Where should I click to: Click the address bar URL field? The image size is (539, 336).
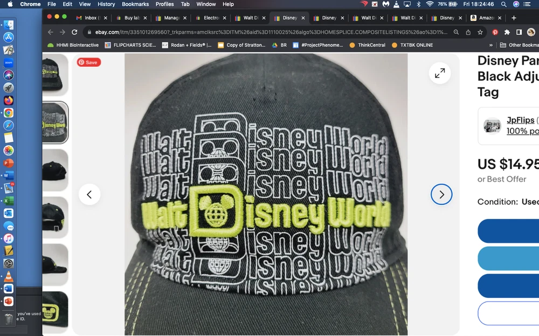click(269, 32)
